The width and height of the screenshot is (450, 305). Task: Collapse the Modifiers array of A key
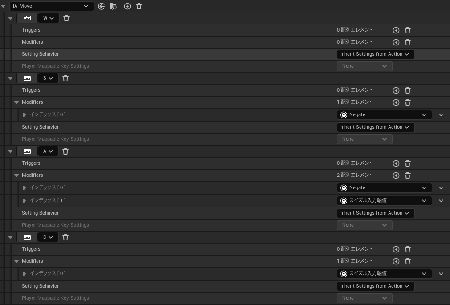click(16, 175)
